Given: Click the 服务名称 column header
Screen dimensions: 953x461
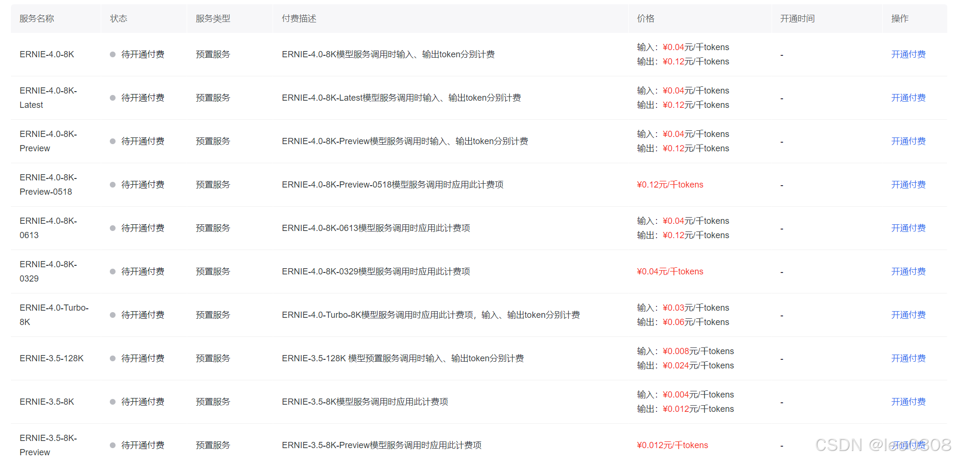Looking at the screenshot, I should coord(37,19).
